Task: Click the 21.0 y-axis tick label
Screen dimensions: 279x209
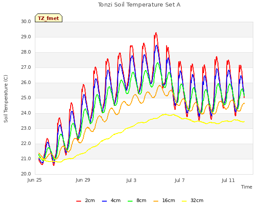Action: [x=26, y=158]
